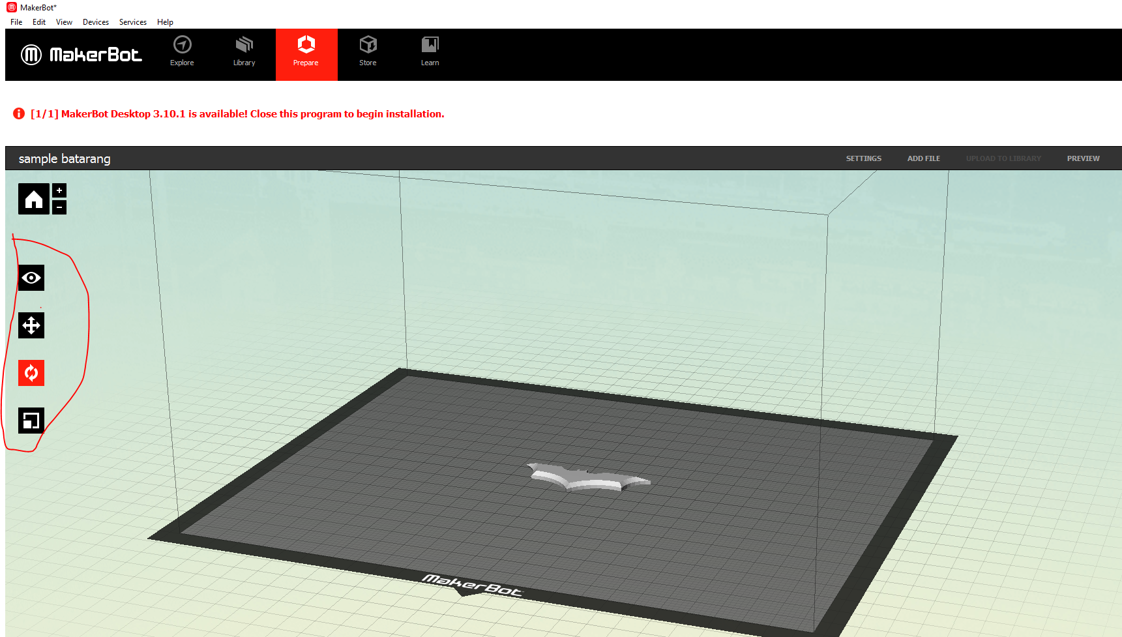Click the MakerBot Desktop 3.10.1 update message

(237, 113)
